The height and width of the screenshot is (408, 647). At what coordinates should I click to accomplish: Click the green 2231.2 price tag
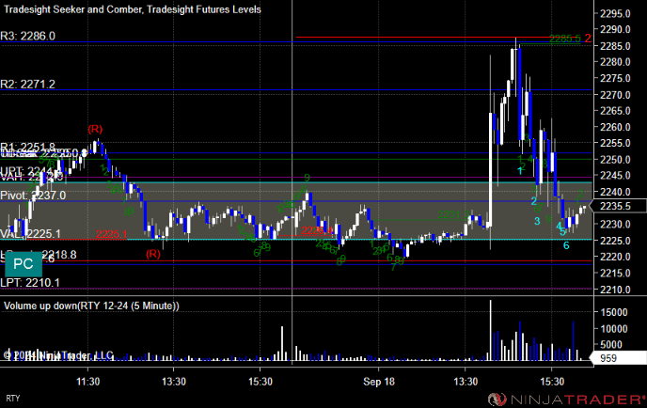(453, 215)
